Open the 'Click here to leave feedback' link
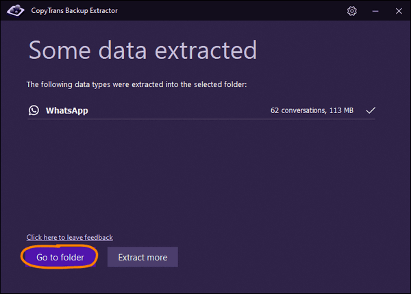411x294 pixels. click(69, 237)
